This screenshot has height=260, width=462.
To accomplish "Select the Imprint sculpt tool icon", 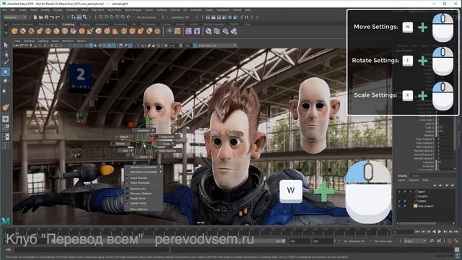I will click(90, 31).
